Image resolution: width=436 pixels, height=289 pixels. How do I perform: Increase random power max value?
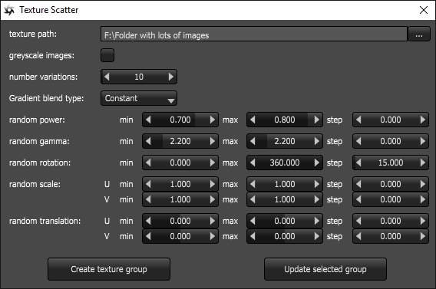point(317,120)
